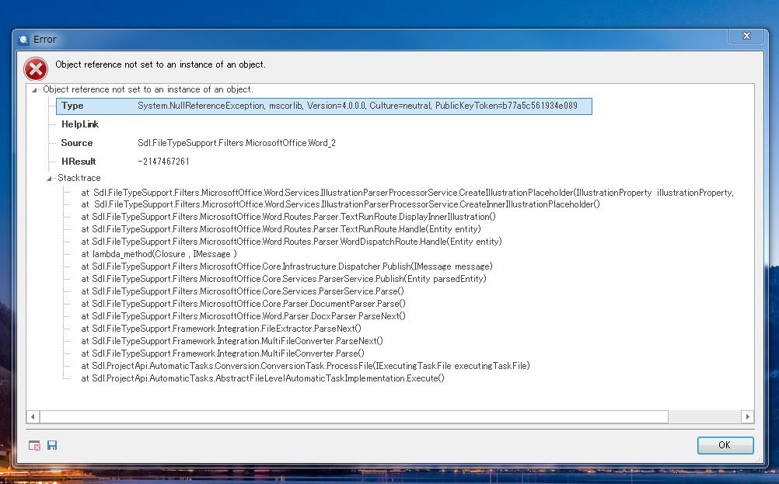The image size is (779, 484).
Task: Collapse the root exception tree node
Action: point(35,90)
